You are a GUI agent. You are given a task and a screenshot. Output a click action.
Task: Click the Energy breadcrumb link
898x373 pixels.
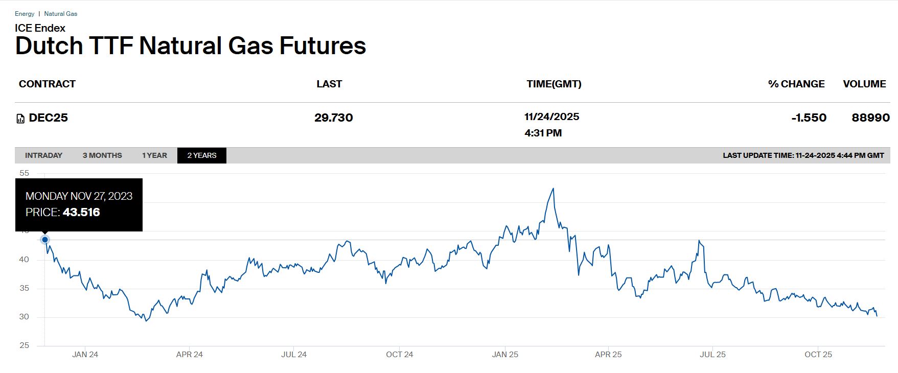point(25,14)
